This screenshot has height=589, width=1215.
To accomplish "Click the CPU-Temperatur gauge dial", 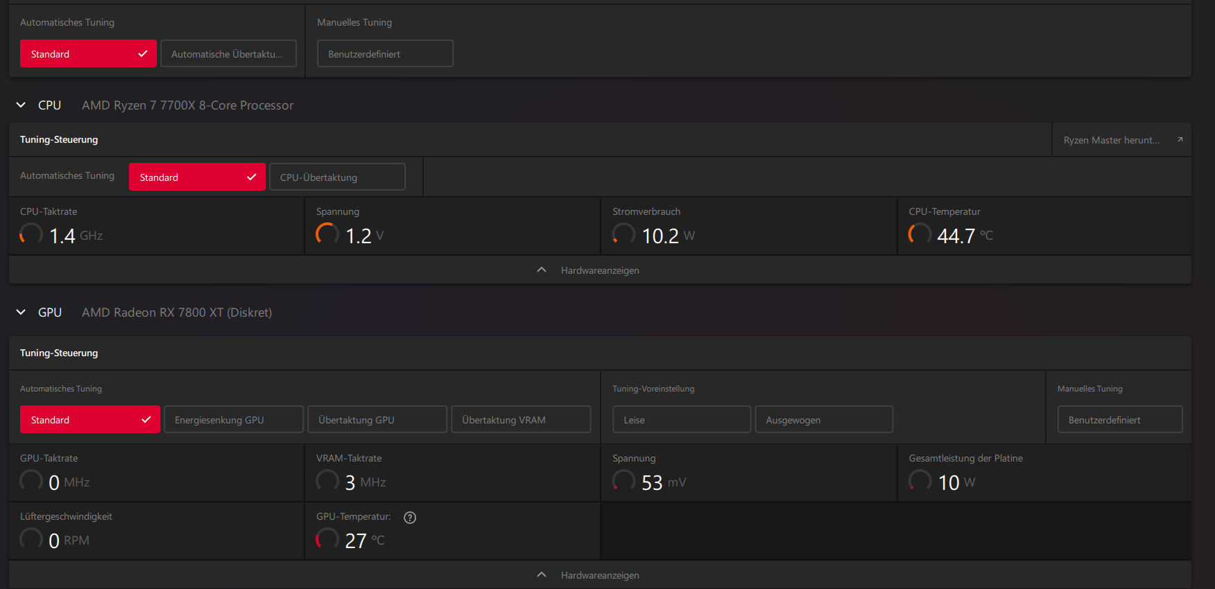I will (920, 234).
